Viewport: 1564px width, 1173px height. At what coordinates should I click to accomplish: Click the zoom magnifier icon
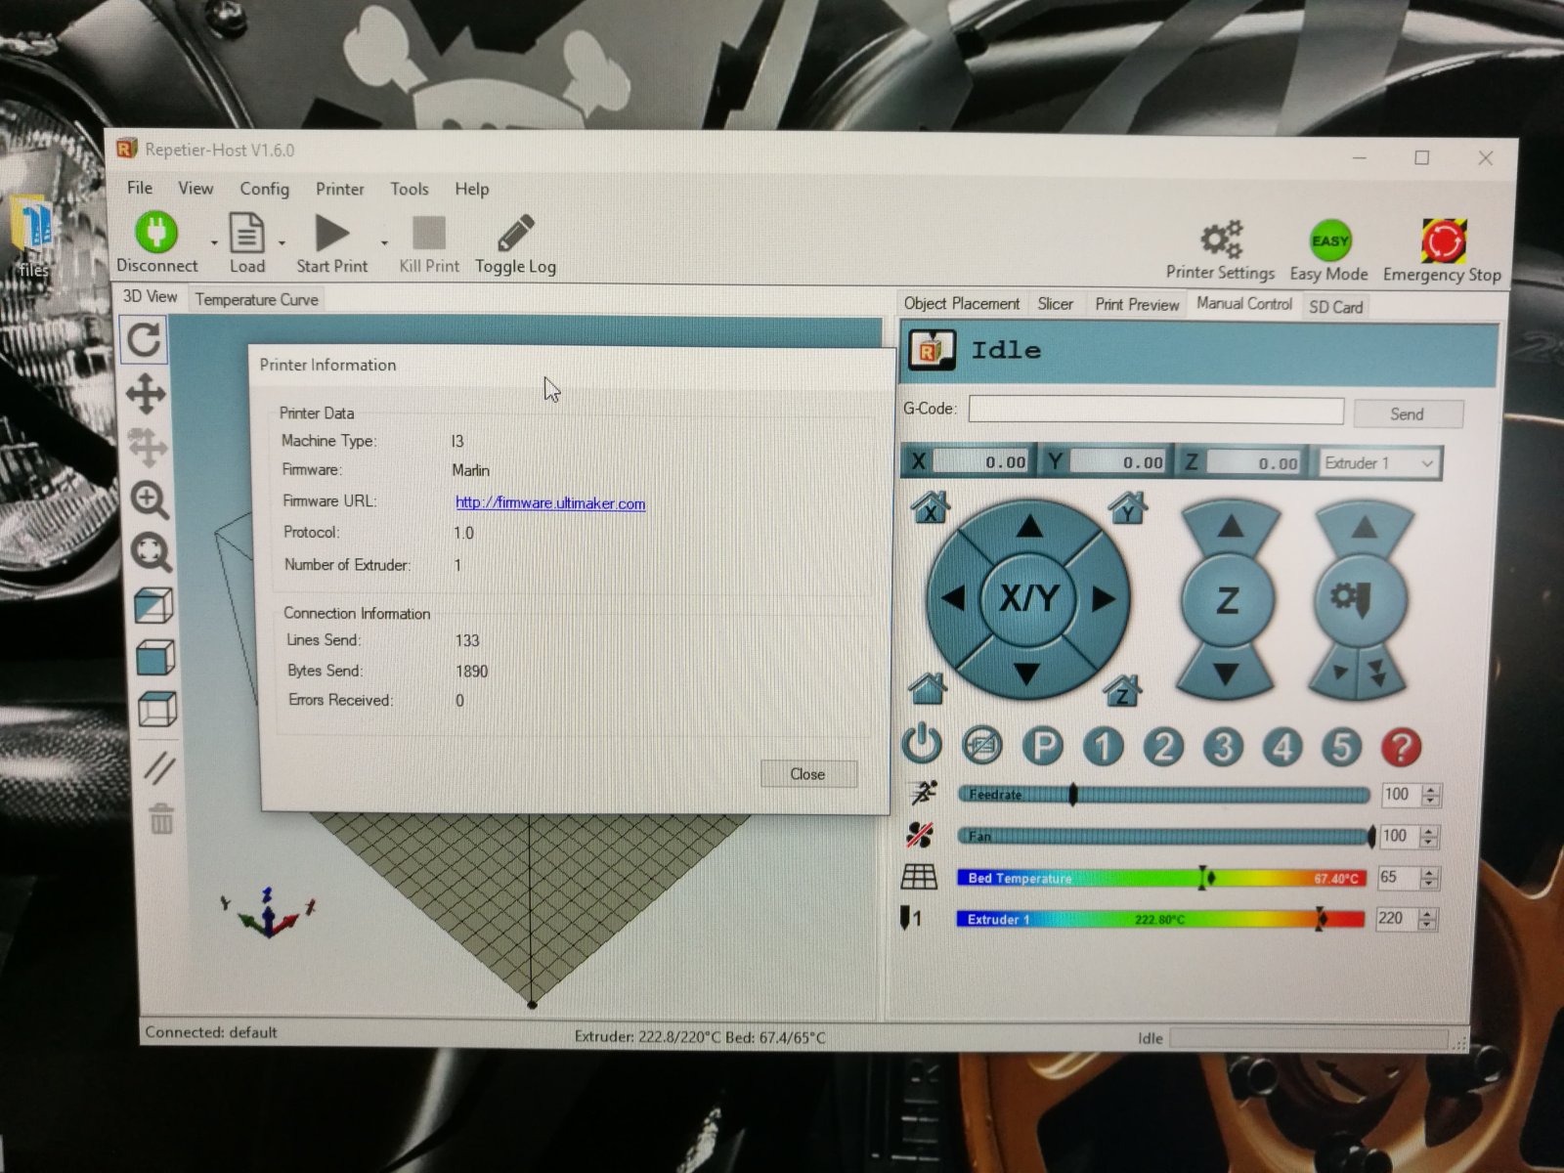coord(150,500)
